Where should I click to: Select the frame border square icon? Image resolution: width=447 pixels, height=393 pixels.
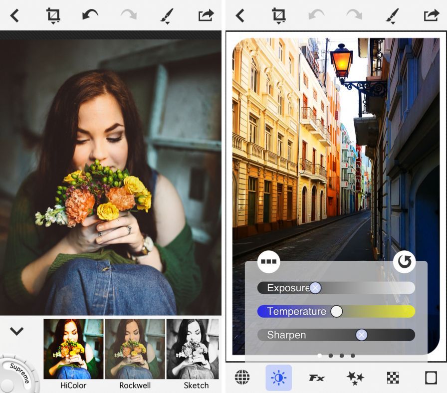431,378
